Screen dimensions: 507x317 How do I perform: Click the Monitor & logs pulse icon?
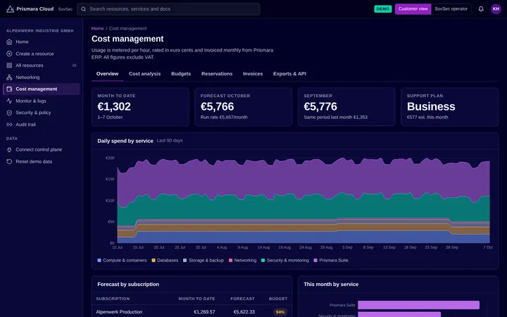(x=9, y=101)
